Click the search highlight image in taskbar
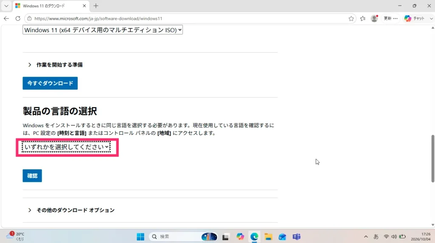The image size is (435, 243). pyautogui.click(x=209, y=237)
